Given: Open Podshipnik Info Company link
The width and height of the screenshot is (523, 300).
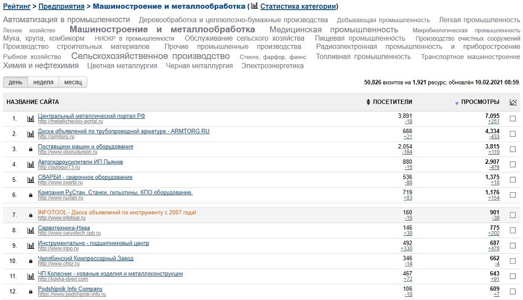Looking at the screenshot, I should [x=70, y=289].
